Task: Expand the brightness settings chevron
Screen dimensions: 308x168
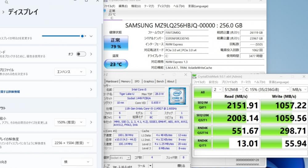Action: coord(91,36)
